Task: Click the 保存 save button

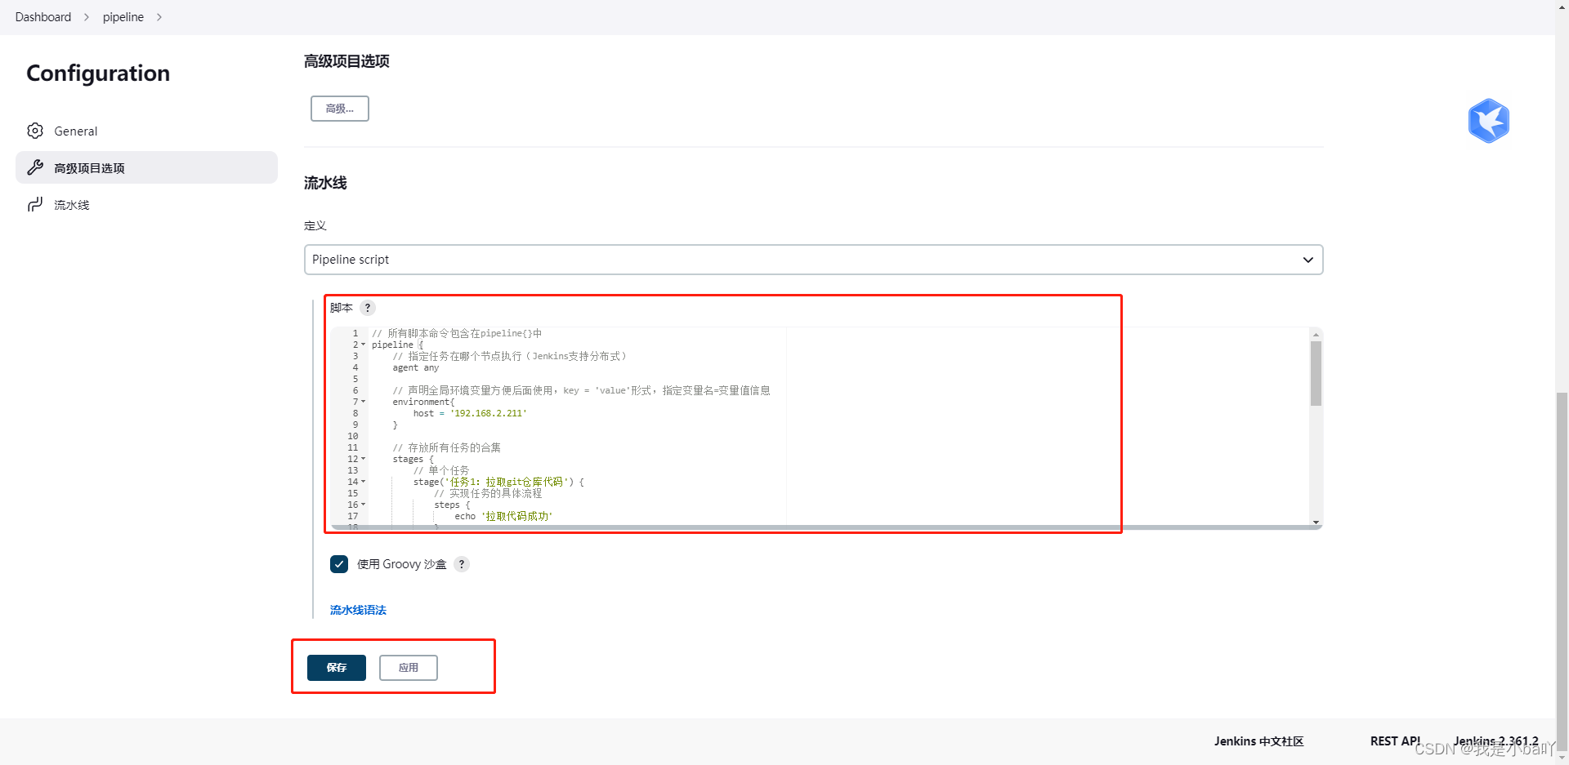Action: click(x=337, y=668)
